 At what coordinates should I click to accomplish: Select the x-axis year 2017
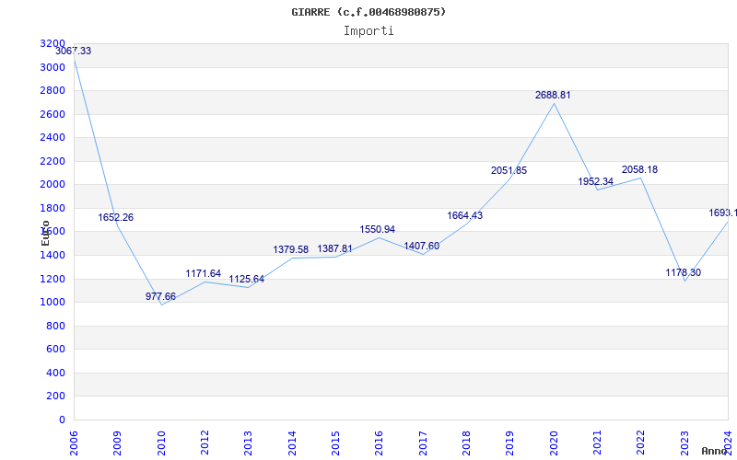[x=423, y=443]
